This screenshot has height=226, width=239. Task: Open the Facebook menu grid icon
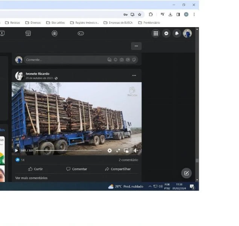point(155,34)
